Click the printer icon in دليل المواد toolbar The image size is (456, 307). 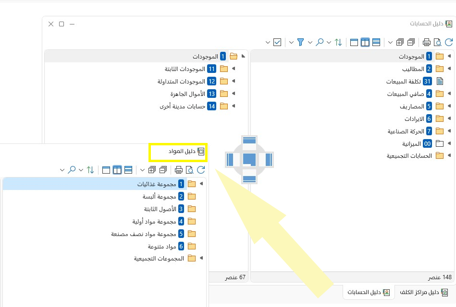(x=179, y=170)
